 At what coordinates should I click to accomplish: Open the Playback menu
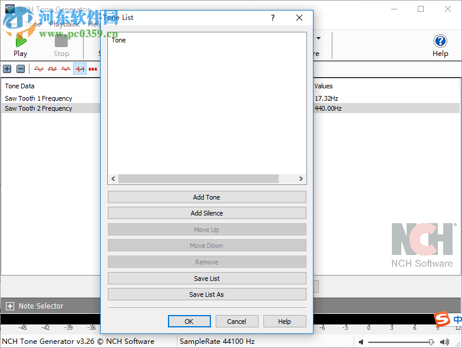(x=64, y=24)
